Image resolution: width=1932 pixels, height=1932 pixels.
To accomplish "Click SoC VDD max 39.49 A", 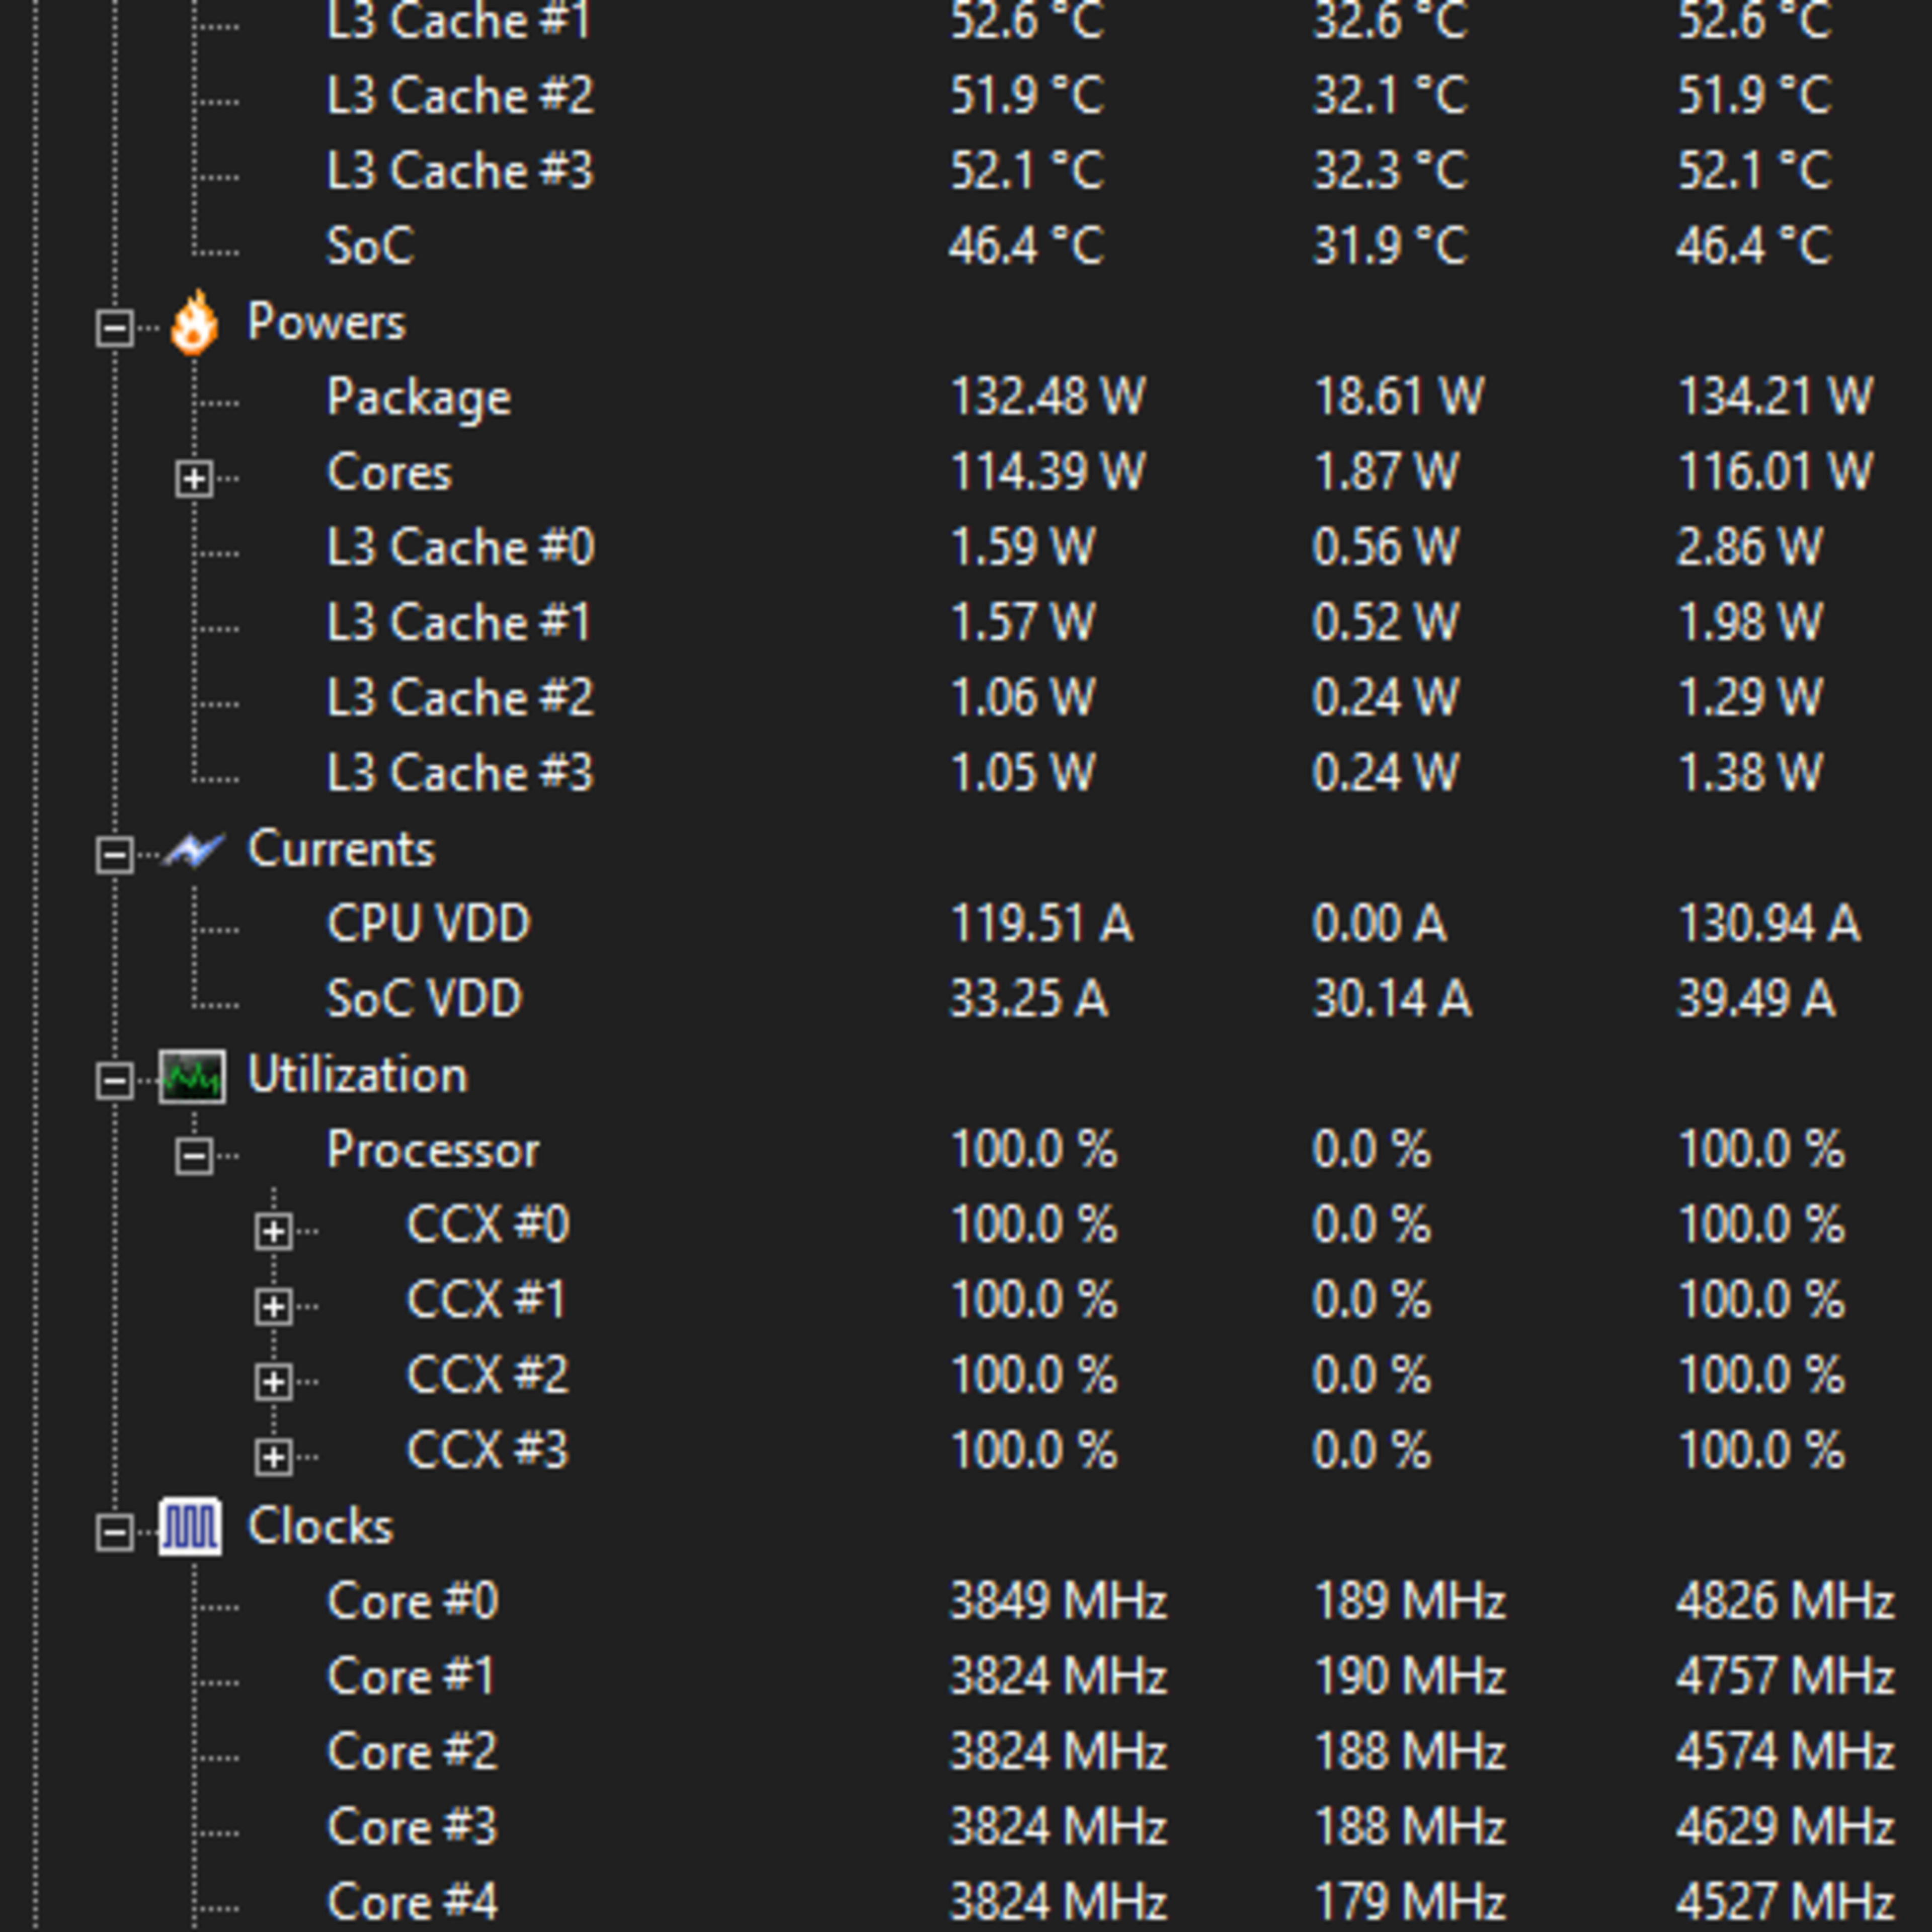I will coord(1756,998).
